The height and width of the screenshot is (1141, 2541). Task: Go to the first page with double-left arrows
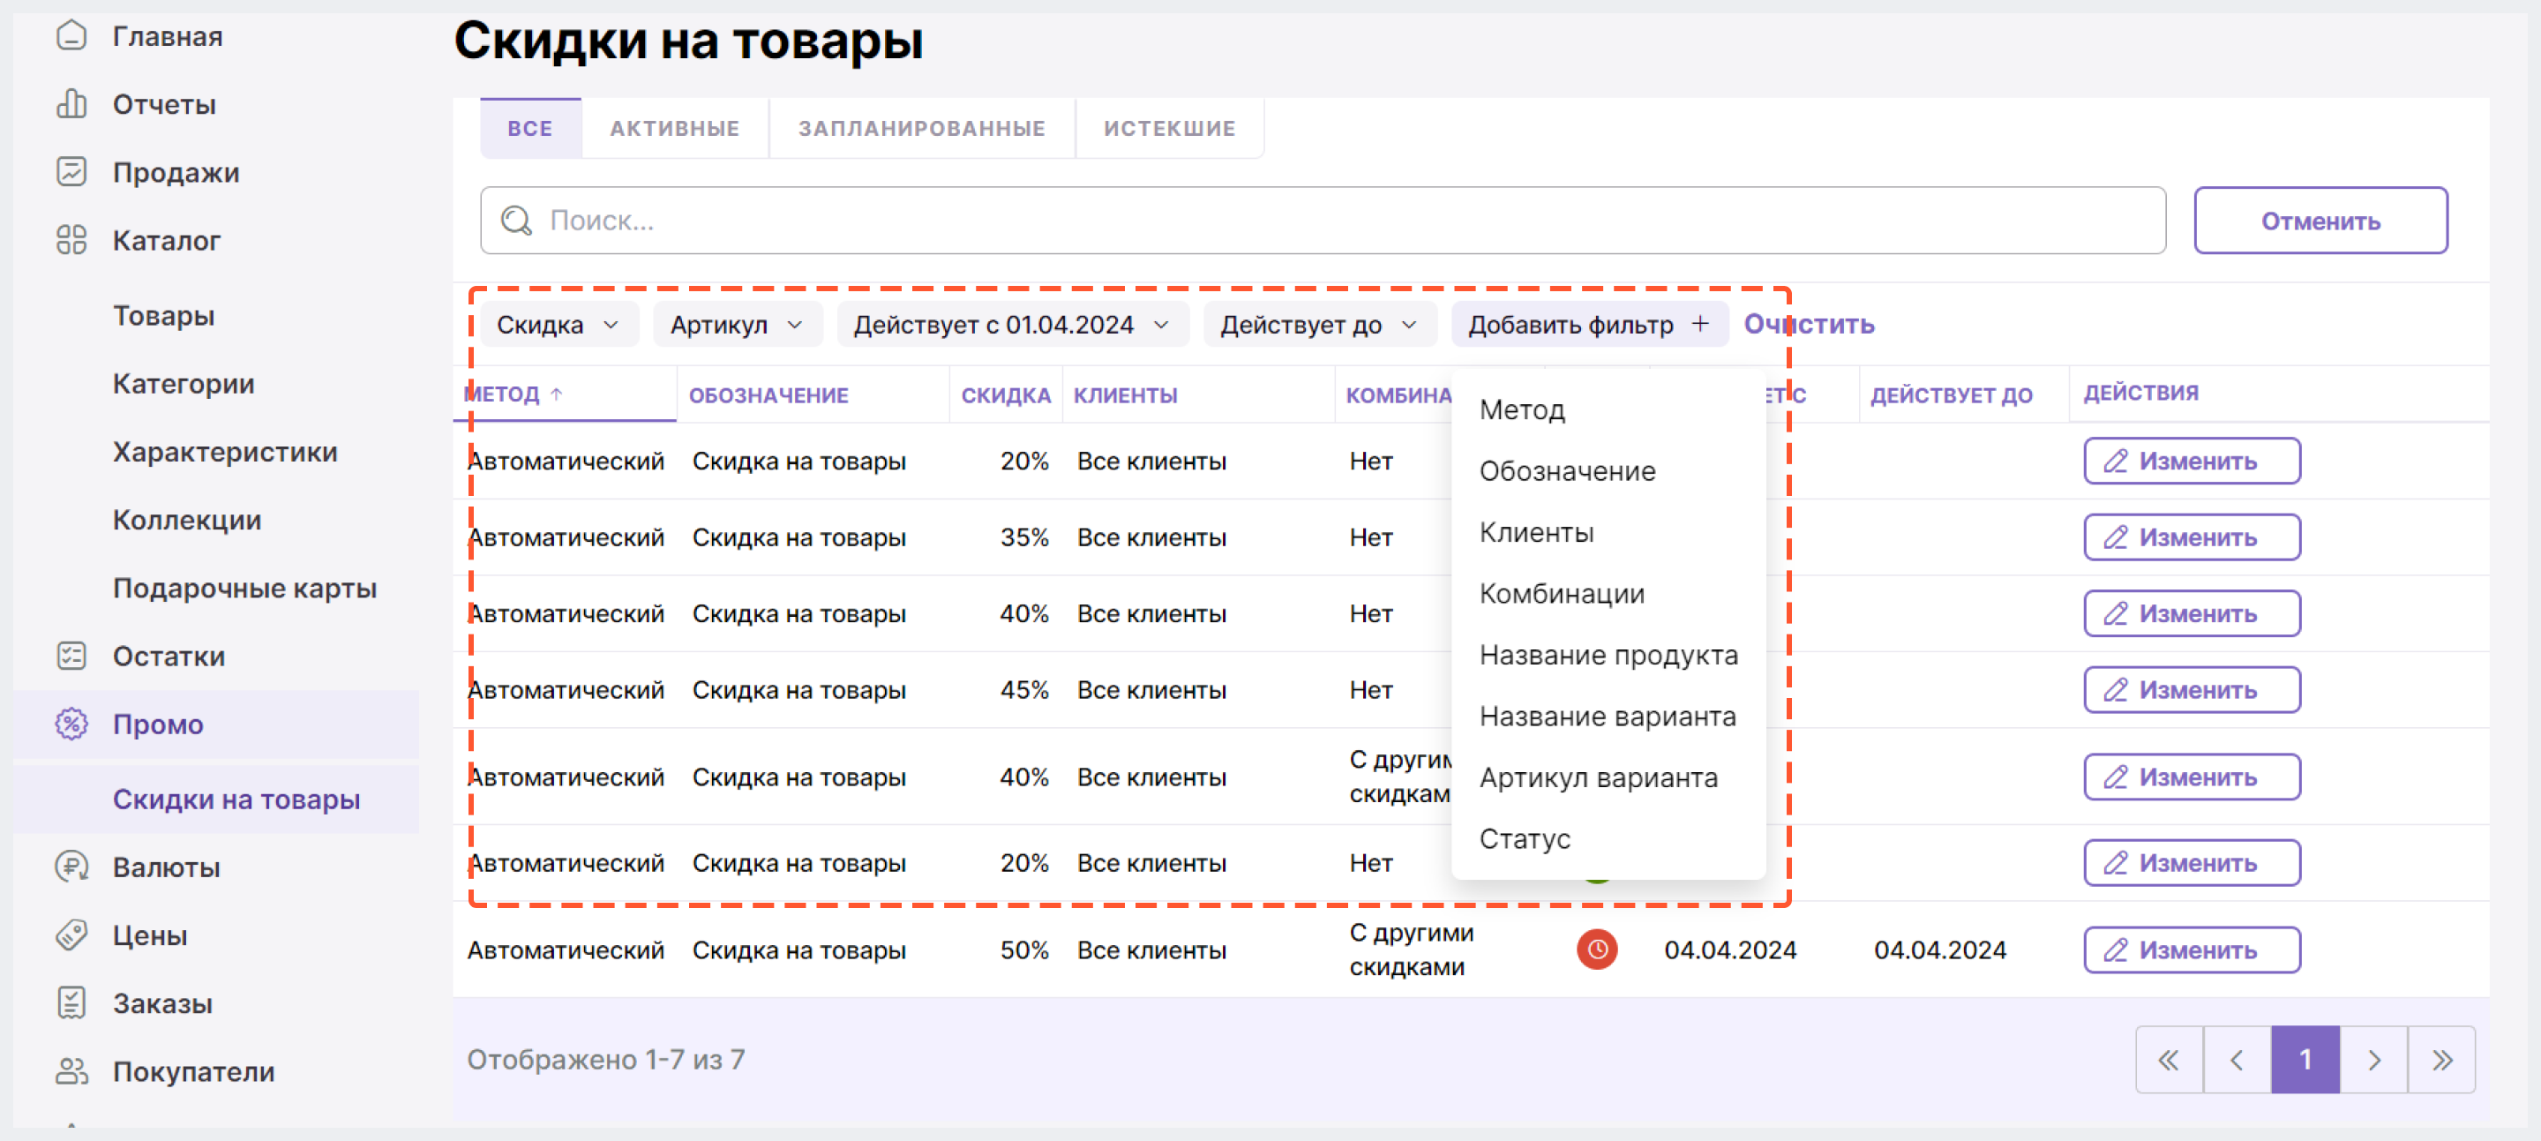pos(2168,1059)
